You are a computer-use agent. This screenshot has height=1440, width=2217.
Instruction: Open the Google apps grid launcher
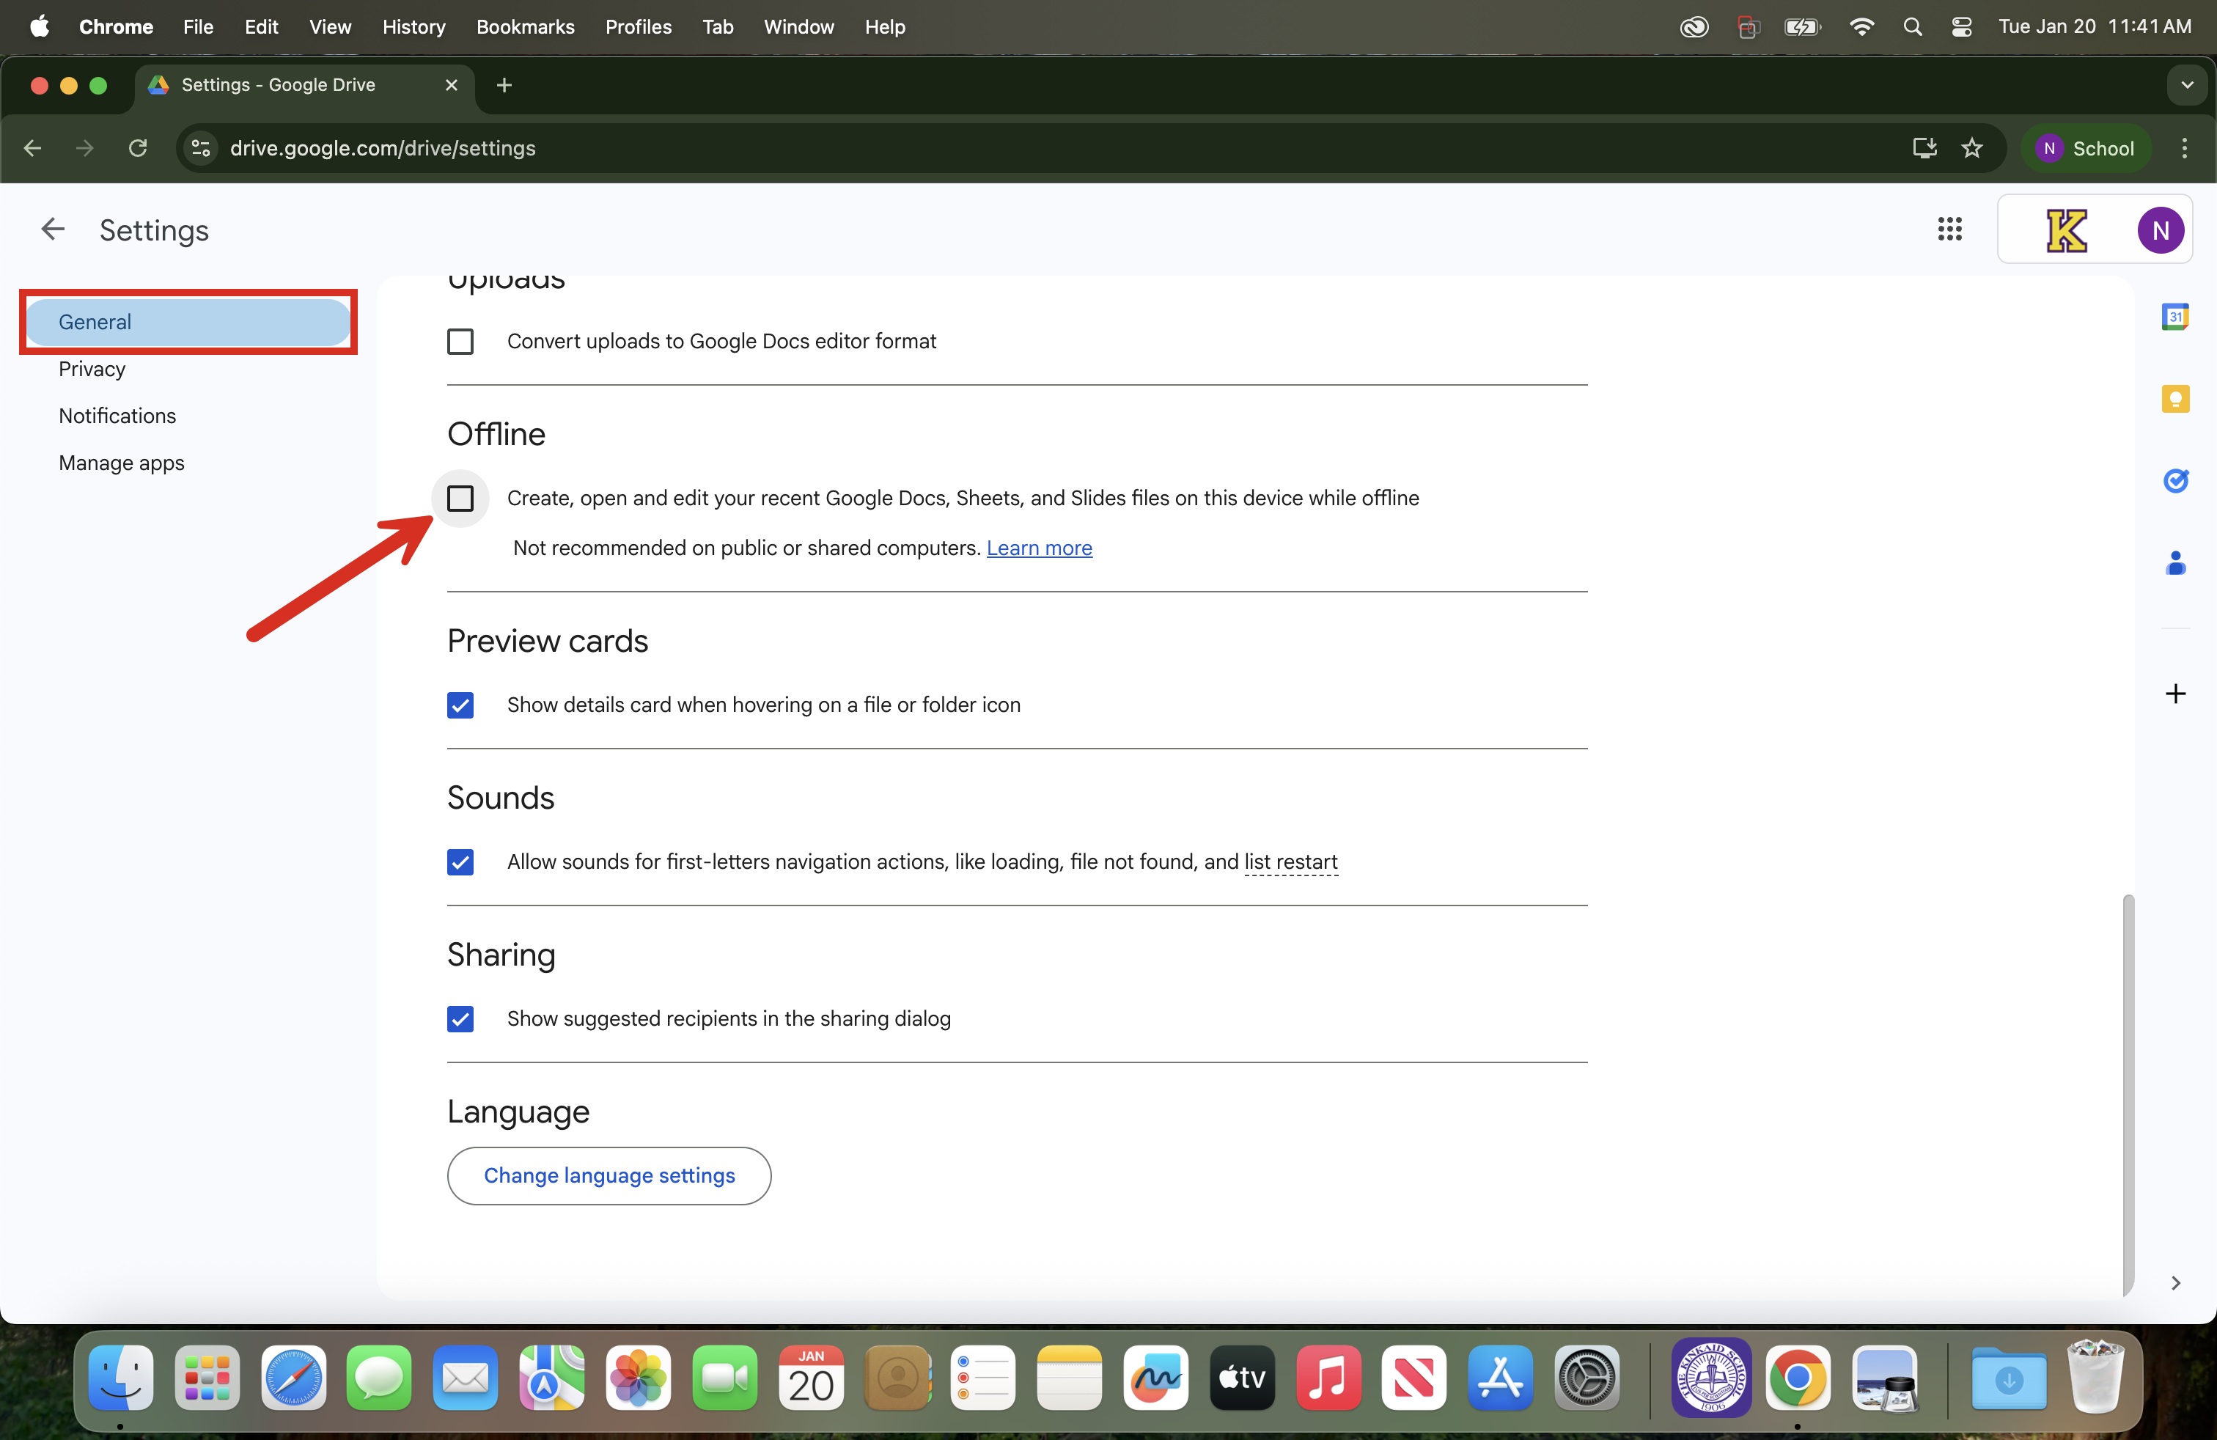click(x=1949, y=229)
